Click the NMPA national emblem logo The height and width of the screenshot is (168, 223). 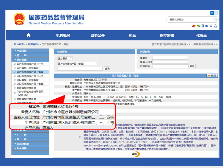tap(19, 19)
